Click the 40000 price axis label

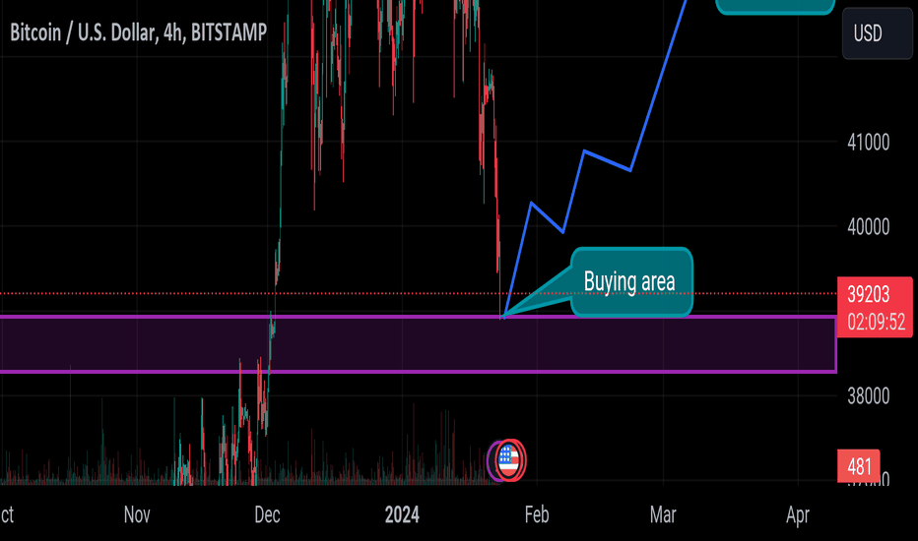[x=868, y=227]
